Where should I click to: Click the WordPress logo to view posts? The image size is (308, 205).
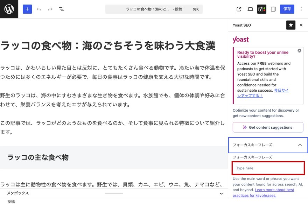[x=9, y=9]
